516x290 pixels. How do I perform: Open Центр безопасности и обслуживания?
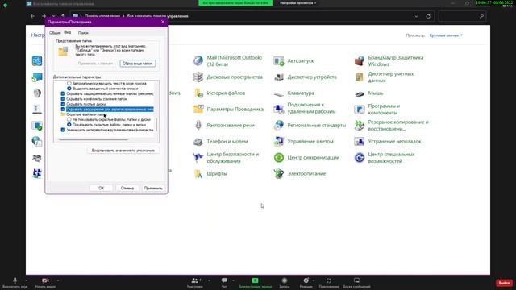pos(227,158)
